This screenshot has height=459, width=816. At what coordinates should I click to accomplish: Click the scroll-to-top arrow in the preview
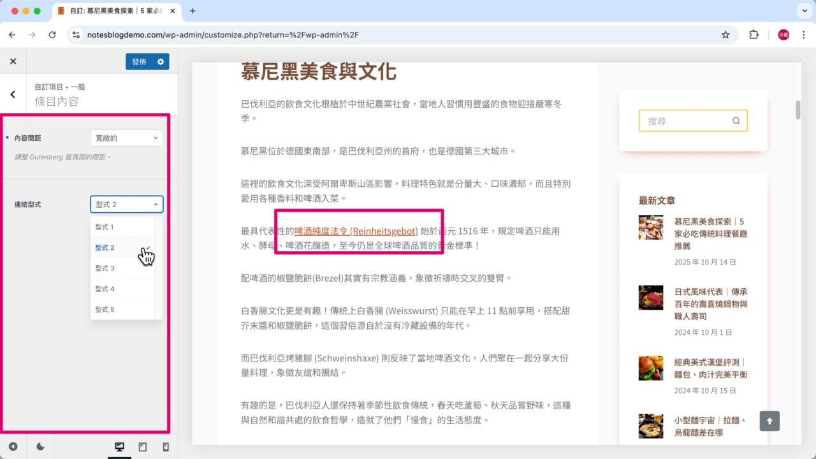click(x=769, y=421)
